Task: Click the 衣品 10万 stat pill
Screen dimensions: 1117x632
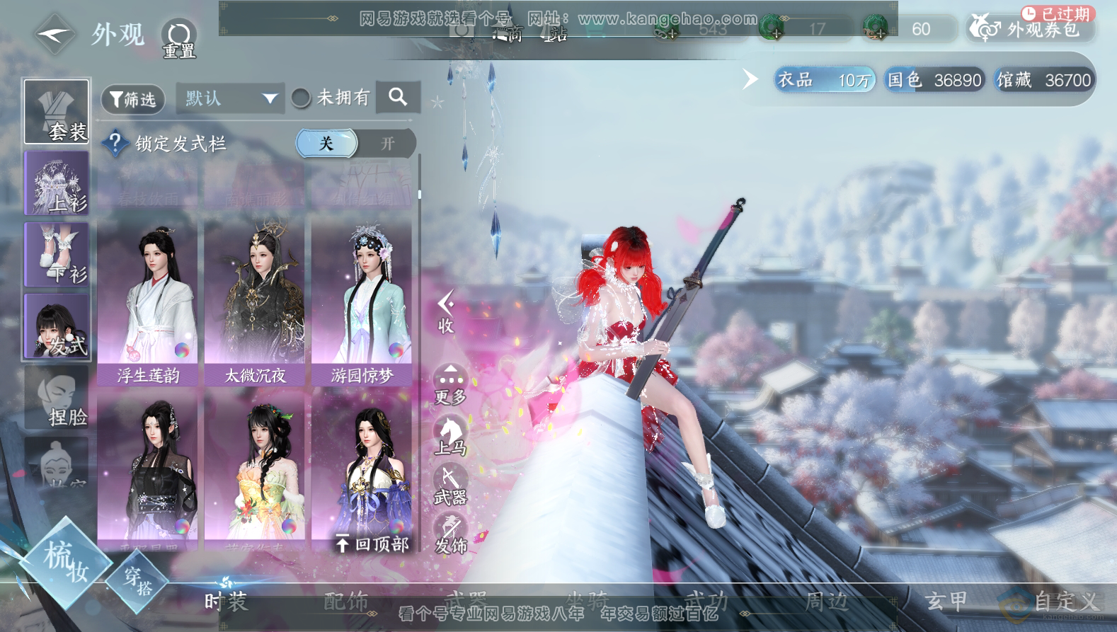Action: pos(825,79)
